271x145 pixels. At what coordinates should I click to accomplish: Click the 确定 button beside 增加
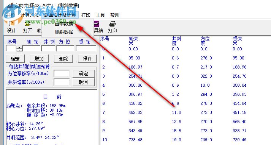(x=15, y=59)
